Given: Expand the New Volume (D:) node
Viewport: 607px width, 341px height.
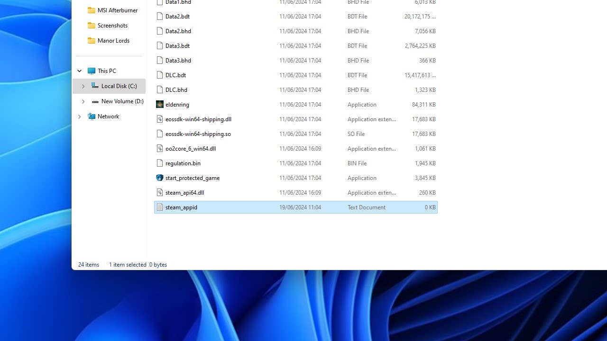Looking at the screenshot, I should tap(83, 101).
